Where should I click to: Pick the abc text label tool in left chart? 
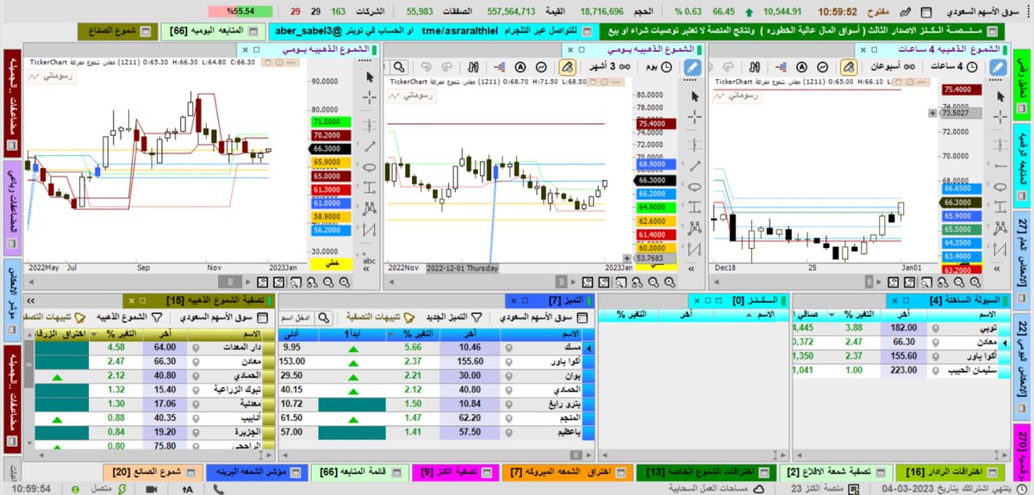tap(370, 261)
